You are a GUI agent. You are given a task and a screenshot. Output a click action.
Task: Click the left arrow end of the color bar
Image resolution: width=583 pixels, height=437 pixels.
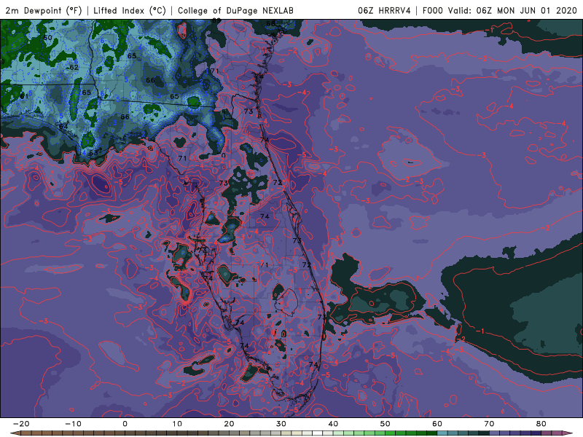point(15,433)
